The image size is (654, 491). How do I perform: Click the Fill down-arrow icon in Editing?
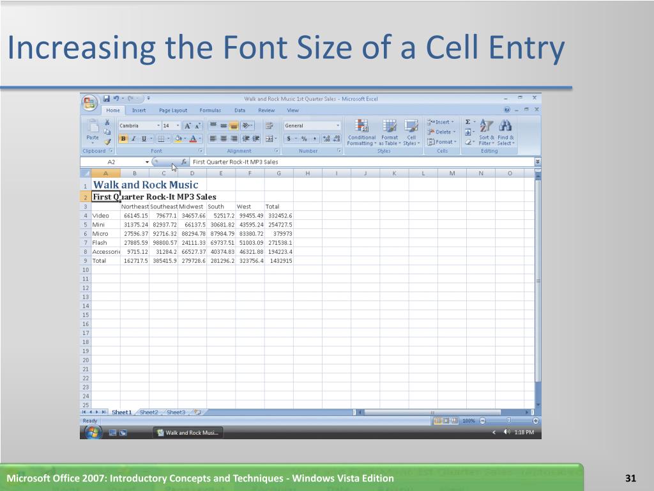[x=468, y=132]
